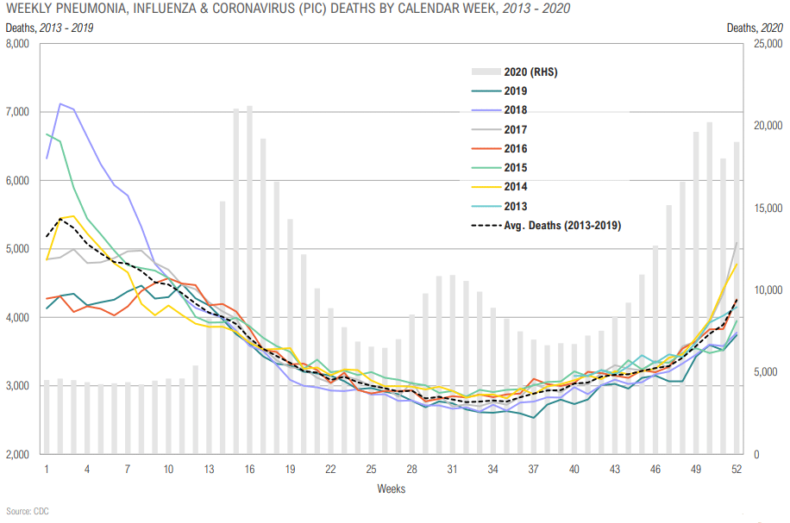Select the week 1 tick label
This screenshot has width=790, height=523.
pos(47,469)
